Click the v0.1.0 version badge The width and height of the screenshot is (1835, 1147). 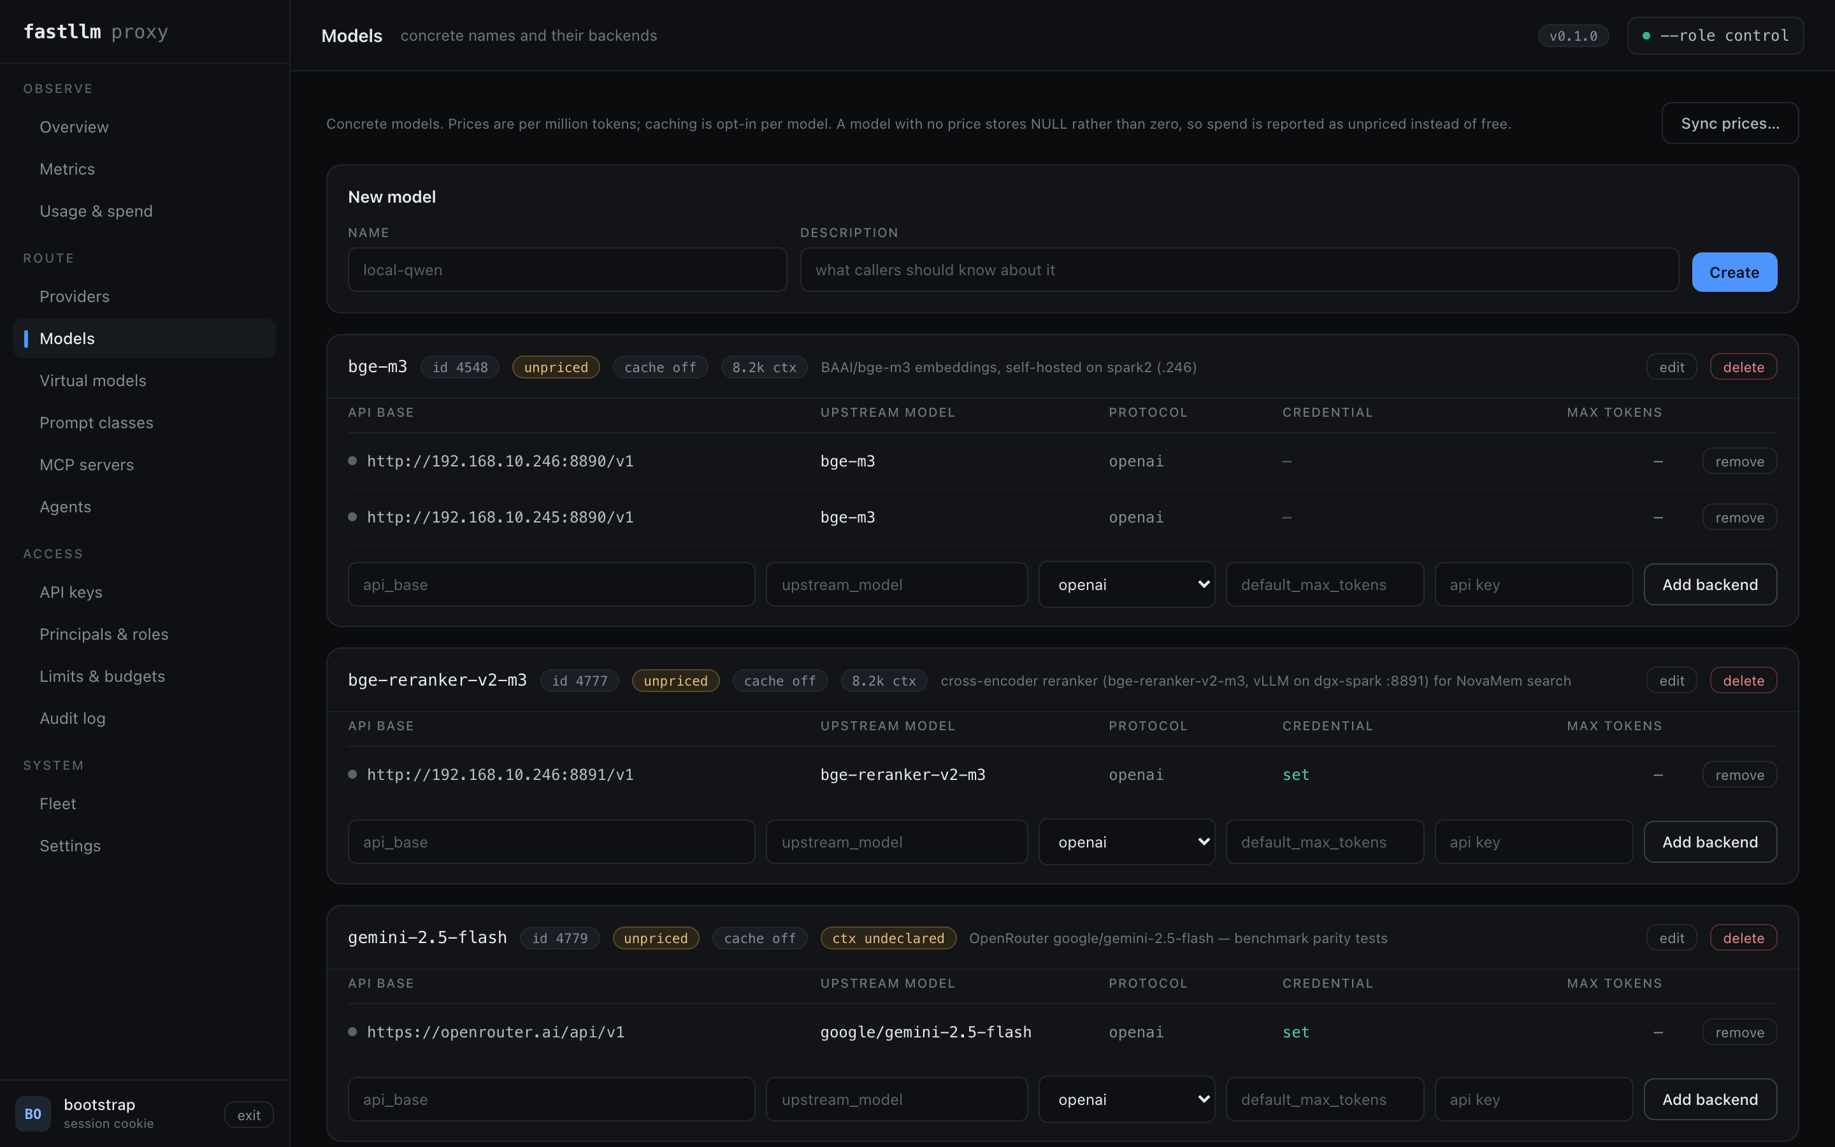1572,36
